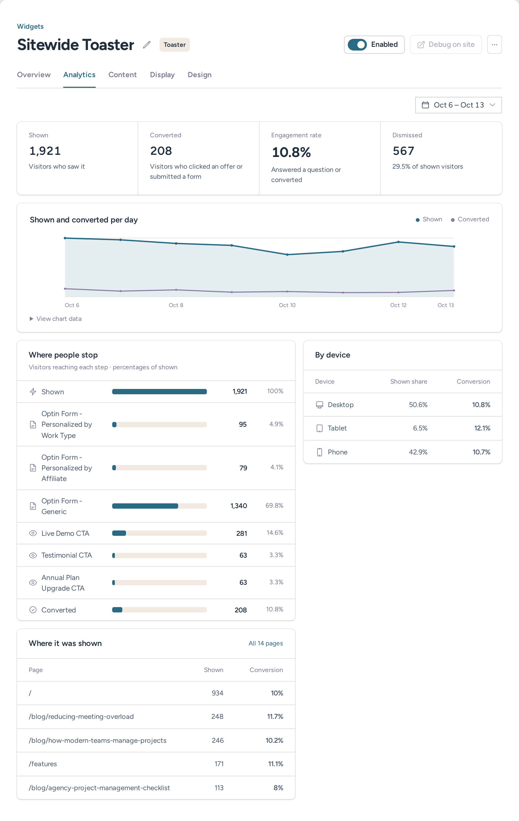Click the 11.7% conversion for reducing-meeting-overload
This screenshot has height=821, width=519.
click(275, 717)
